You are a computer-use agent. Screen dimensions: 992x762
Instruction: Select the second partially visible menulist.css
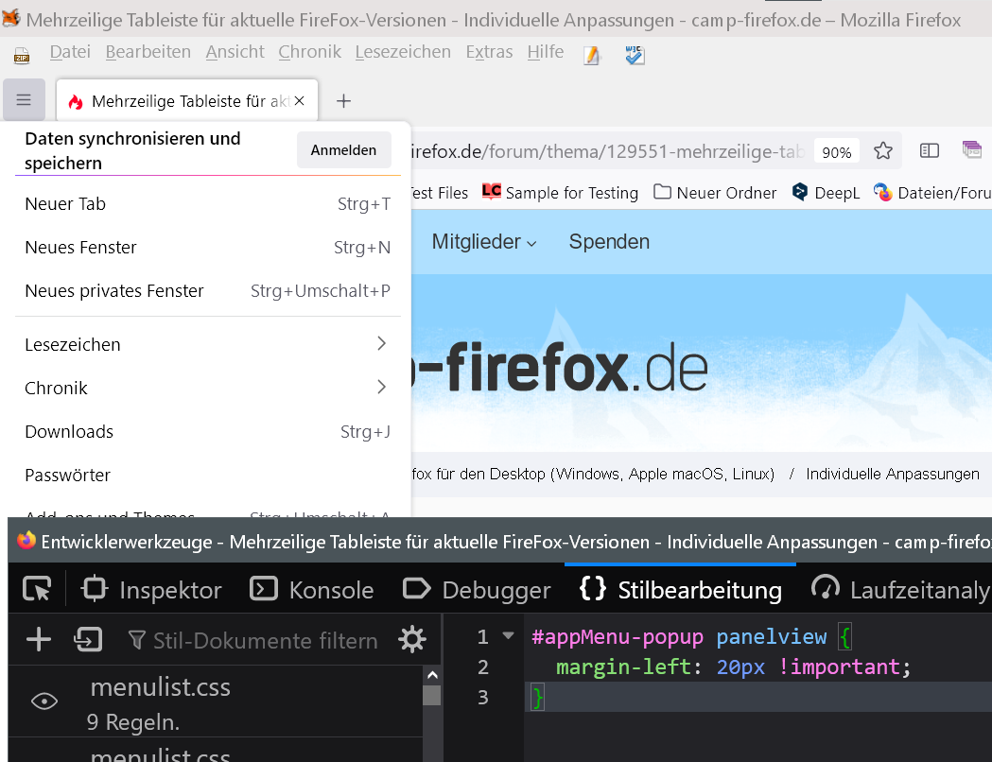coord(215,751)
